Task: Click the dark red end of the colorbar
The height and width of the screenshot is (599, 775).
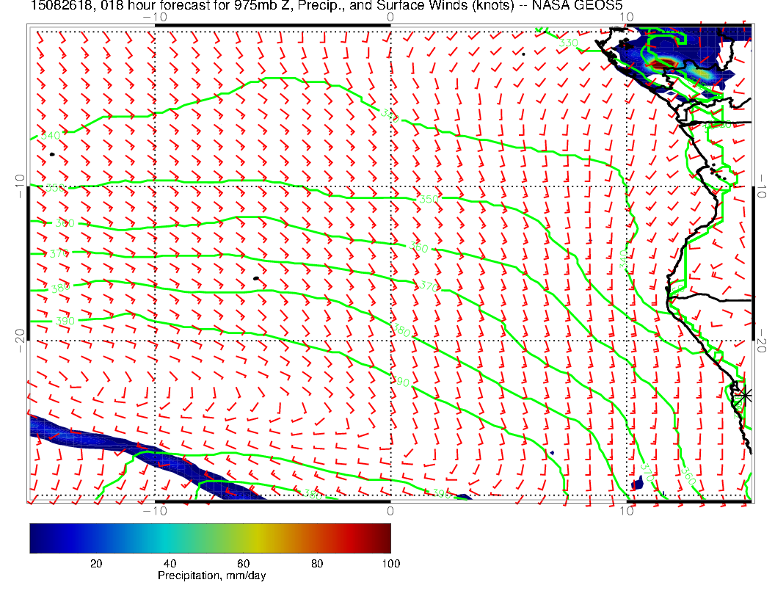Action: [385, 537]
